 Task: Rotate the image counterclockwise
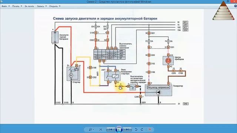click(x=136, y=129)
